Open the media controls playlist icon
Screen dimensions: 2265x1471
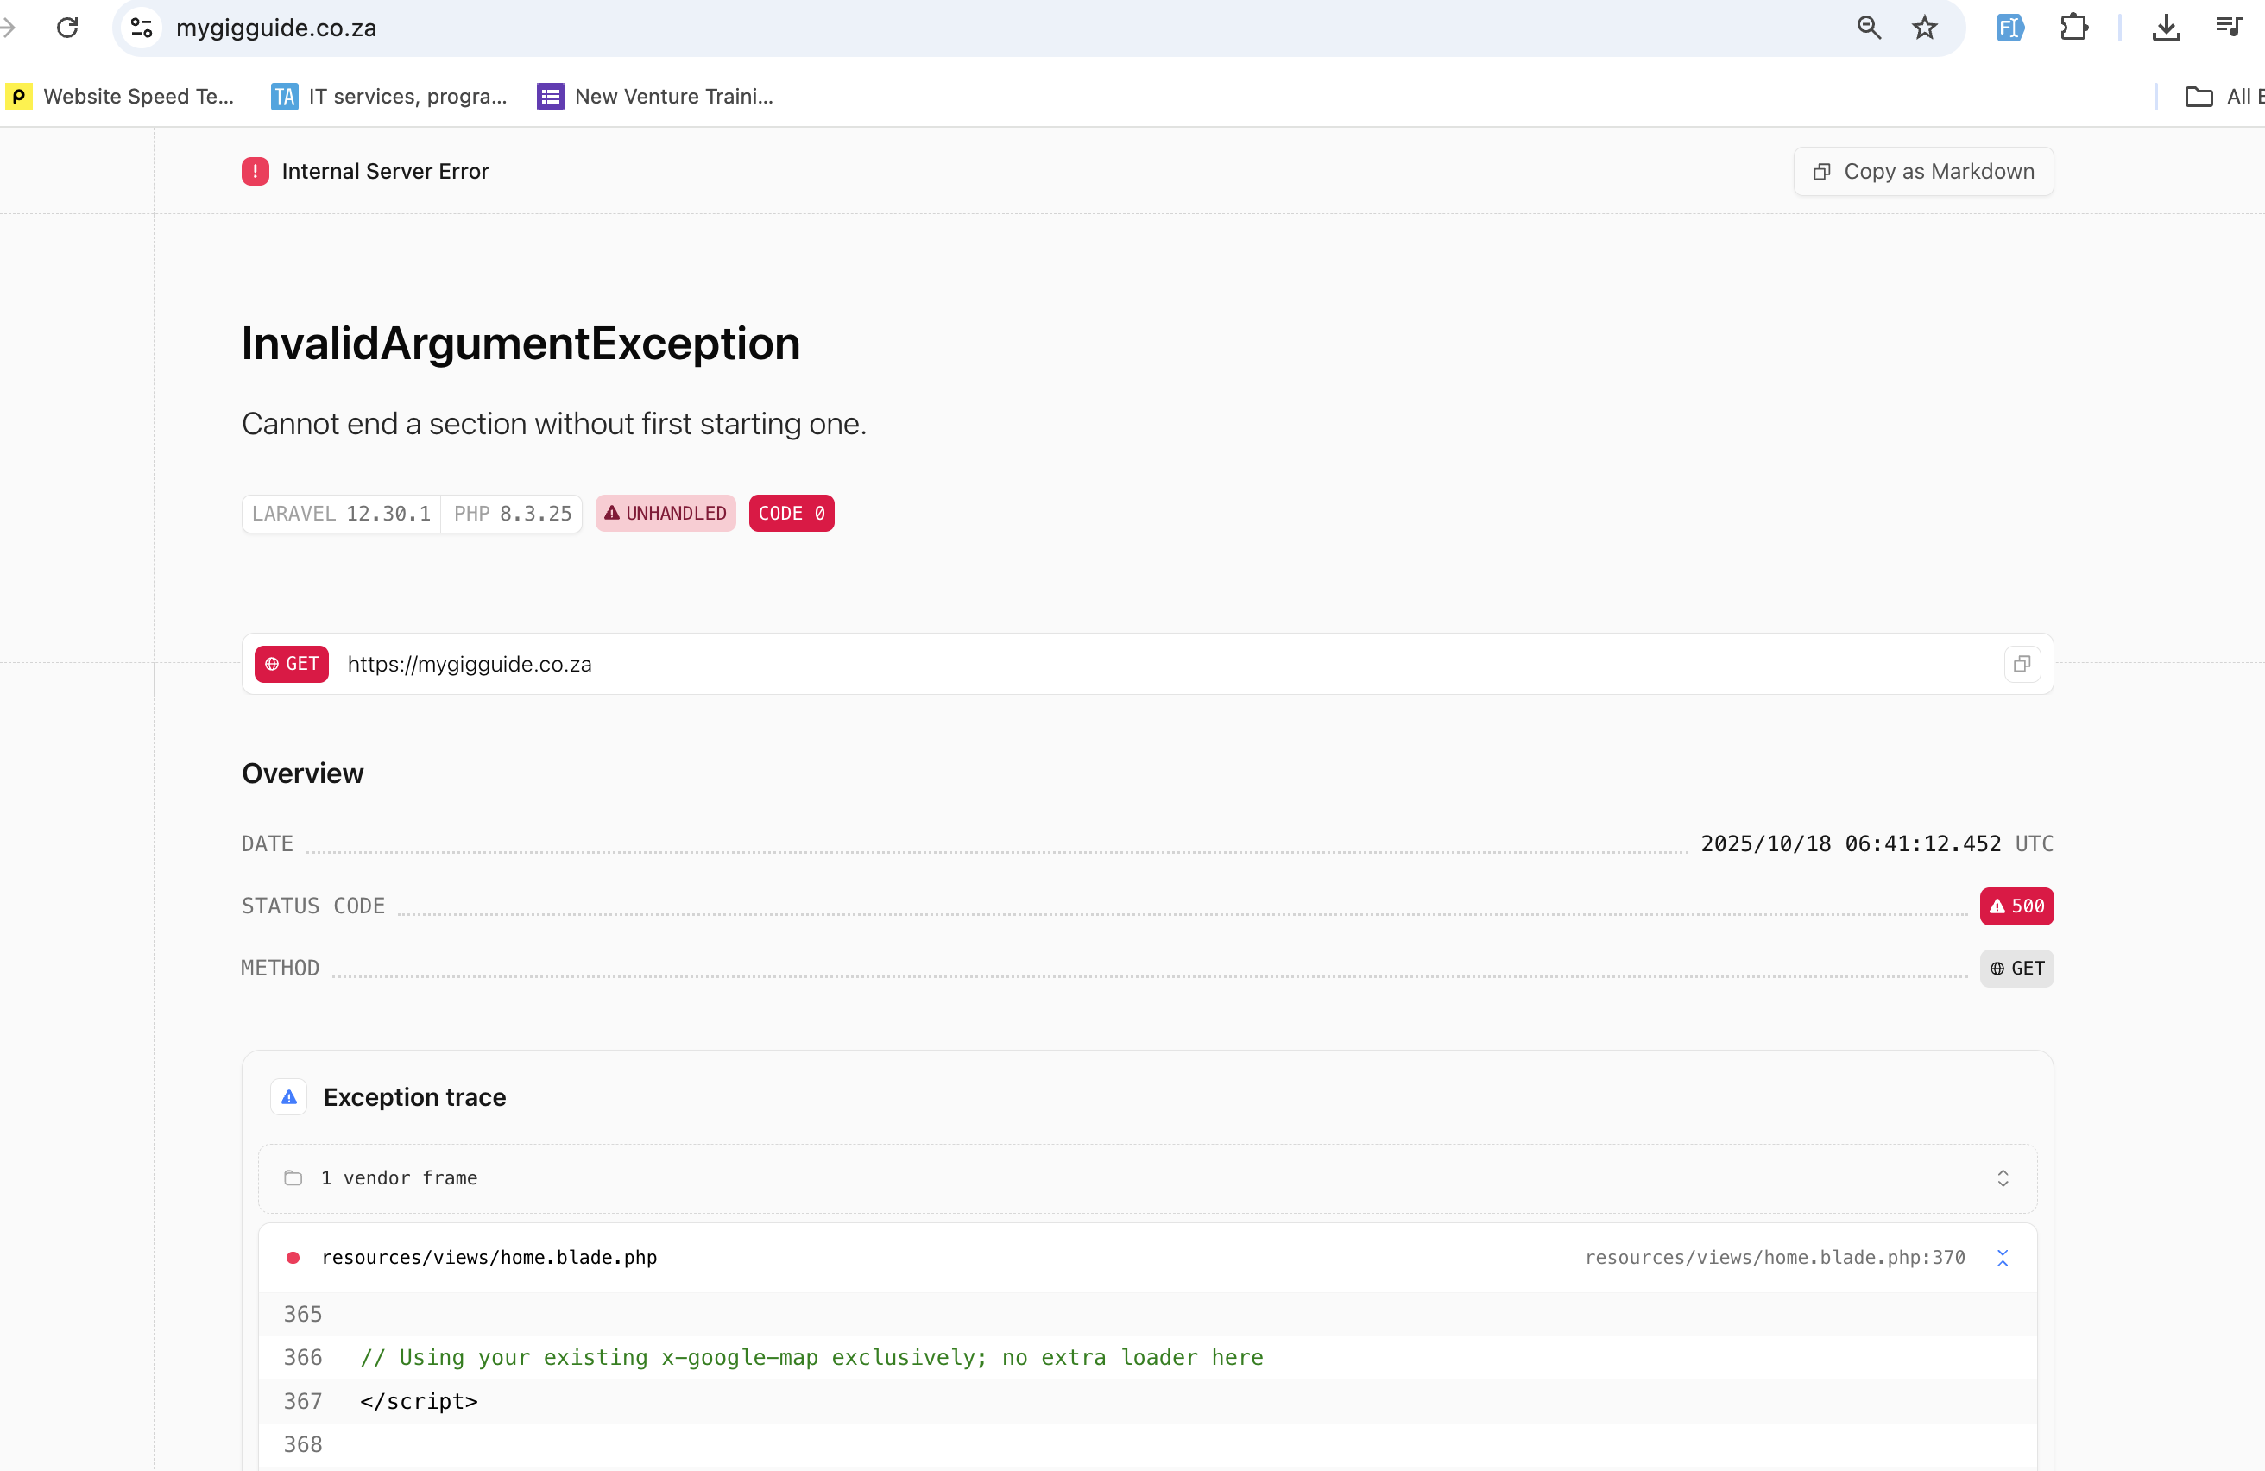[x=2229, y=28]
